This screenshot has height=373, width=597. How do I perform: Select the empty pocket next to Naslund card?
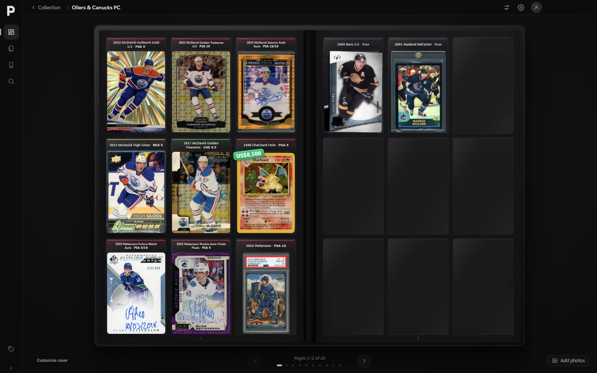tap(483, 85)
